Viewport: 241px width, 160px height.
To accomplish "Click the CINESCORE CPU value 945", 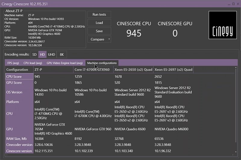I will [x=134, y=33].
